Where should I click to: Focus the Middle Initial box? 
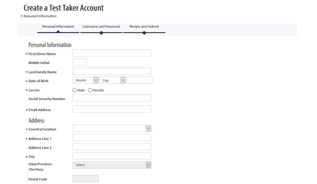(x=80, y=62)
